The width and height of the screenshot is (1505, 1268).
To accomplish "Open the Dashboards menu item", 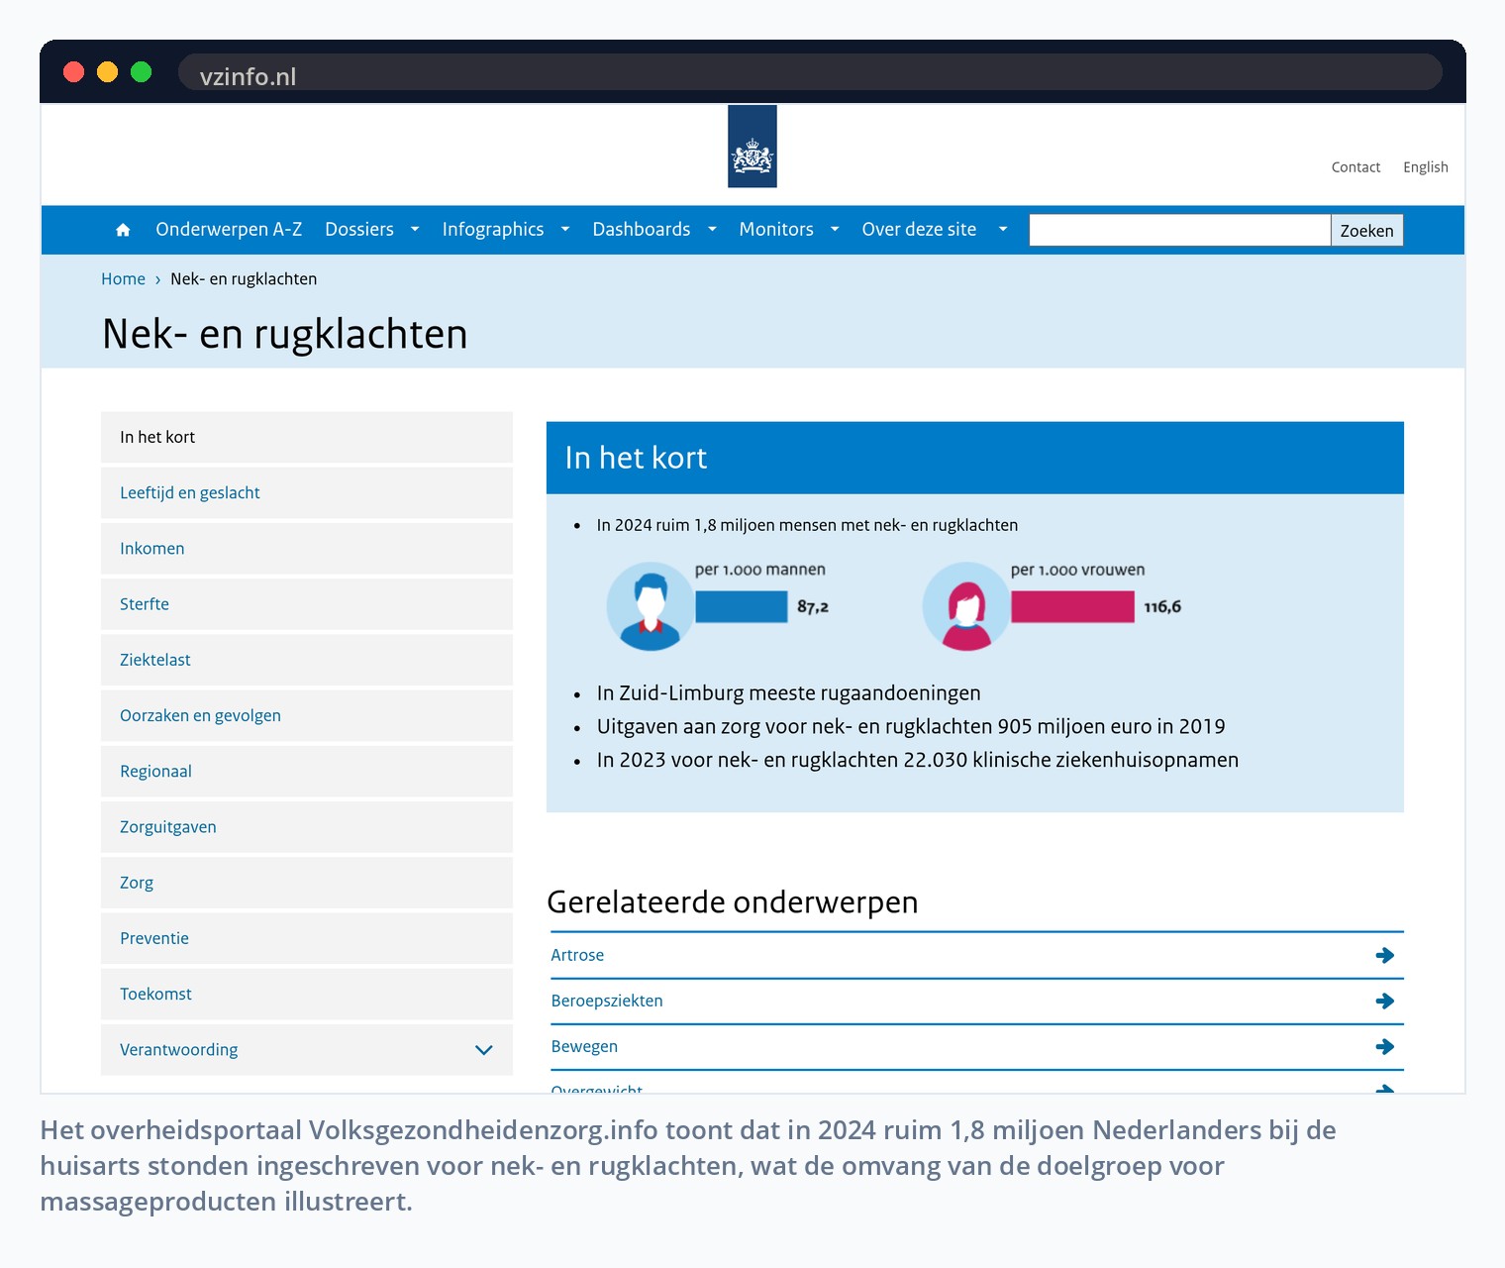I will (x=642, y=229).
